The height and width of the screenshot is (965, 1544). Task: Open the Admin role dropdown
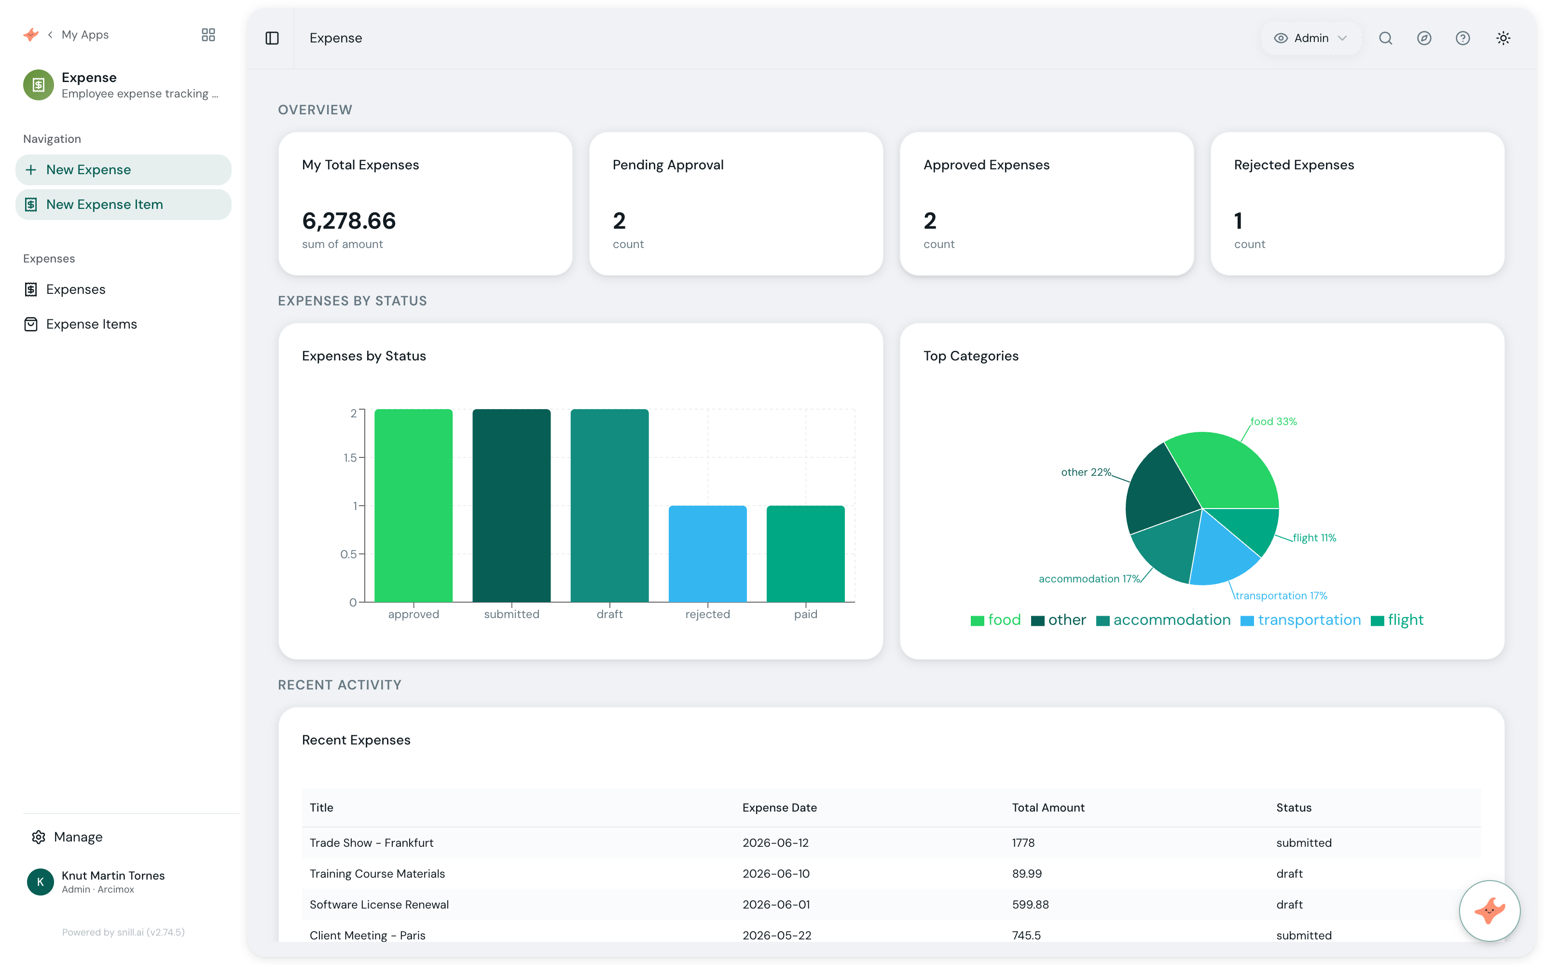(x=1311, y=38)
